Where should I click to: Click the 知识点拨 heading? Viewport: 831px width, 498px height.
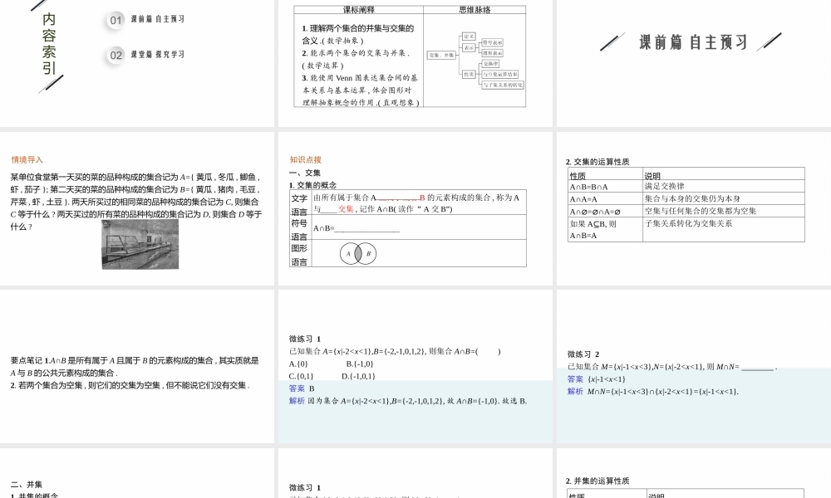(x=305, y=159)
